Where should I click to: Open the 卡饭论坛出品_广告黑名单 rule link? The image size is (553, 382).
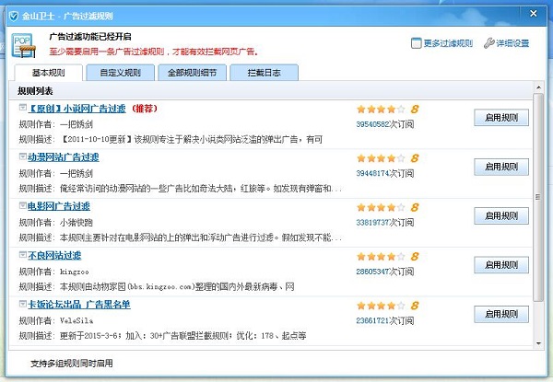[x=79, y=305]
